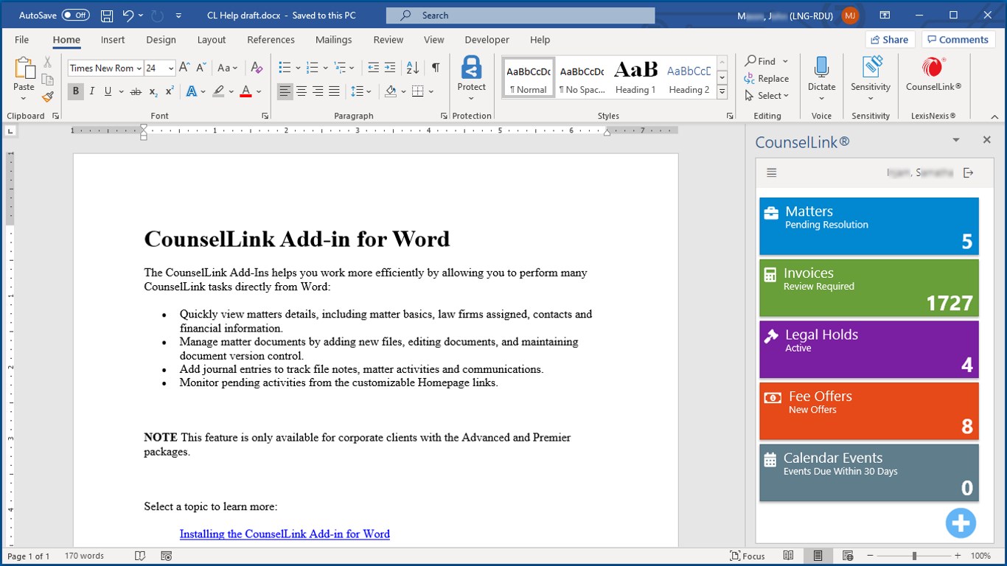This screenshot has width=1007, height=566.
Task: Open the File tab
Action: pyautogui.click(x=21, y=40)
